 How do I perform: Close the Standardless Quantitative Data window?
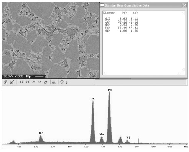(184, 5)
